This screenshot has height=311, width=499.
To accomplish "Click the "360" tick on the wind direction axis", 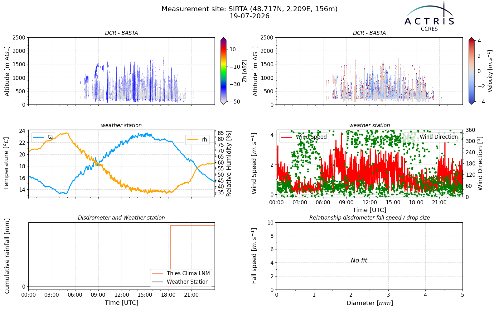I will pyautogui.click(x=470, y=130).
